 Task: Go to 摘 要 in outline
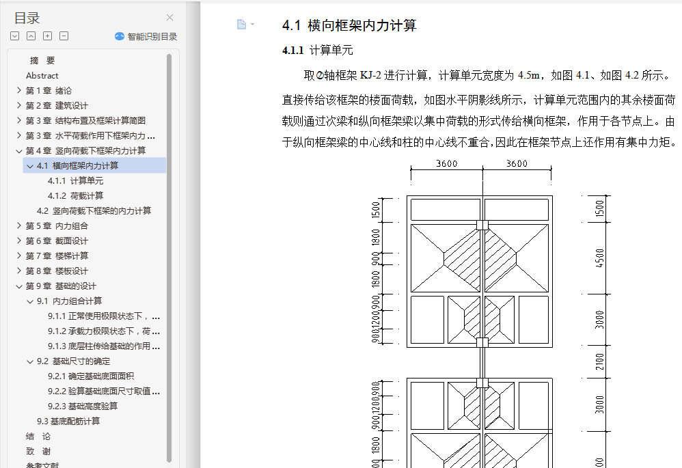42,60
